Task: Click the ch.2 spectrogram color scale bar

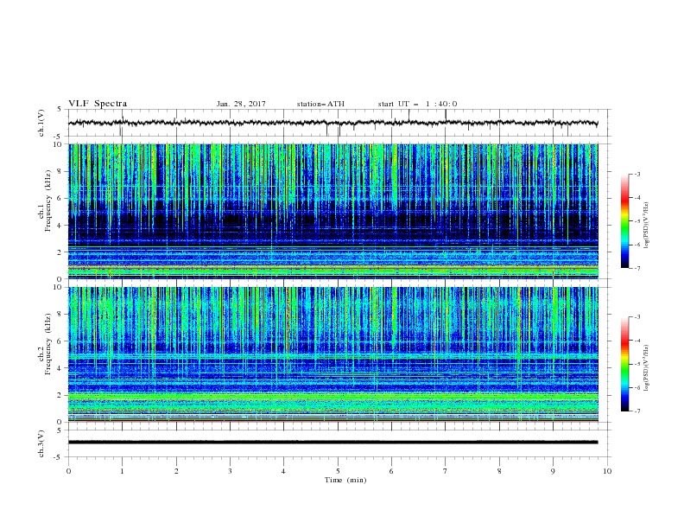Action: coord(625,364)
